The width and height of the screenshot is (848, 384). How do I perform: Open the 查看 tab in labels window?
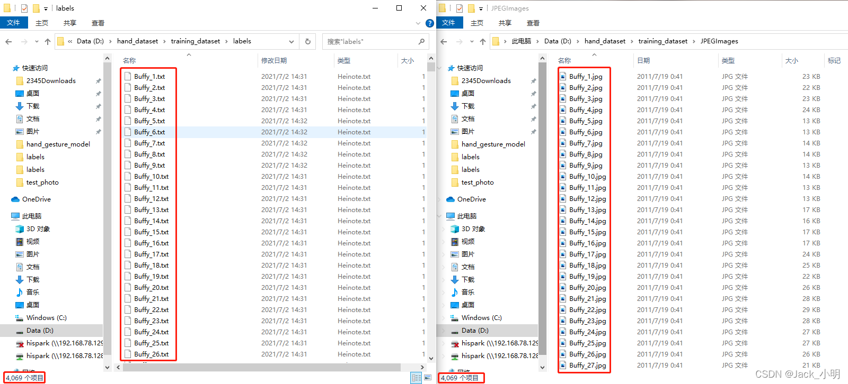coord(98,23)
